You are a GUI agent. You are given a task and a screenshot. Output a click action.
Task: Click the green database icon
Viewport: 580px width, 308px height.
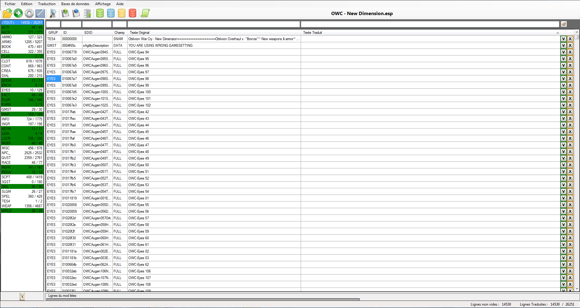point(100,13)
